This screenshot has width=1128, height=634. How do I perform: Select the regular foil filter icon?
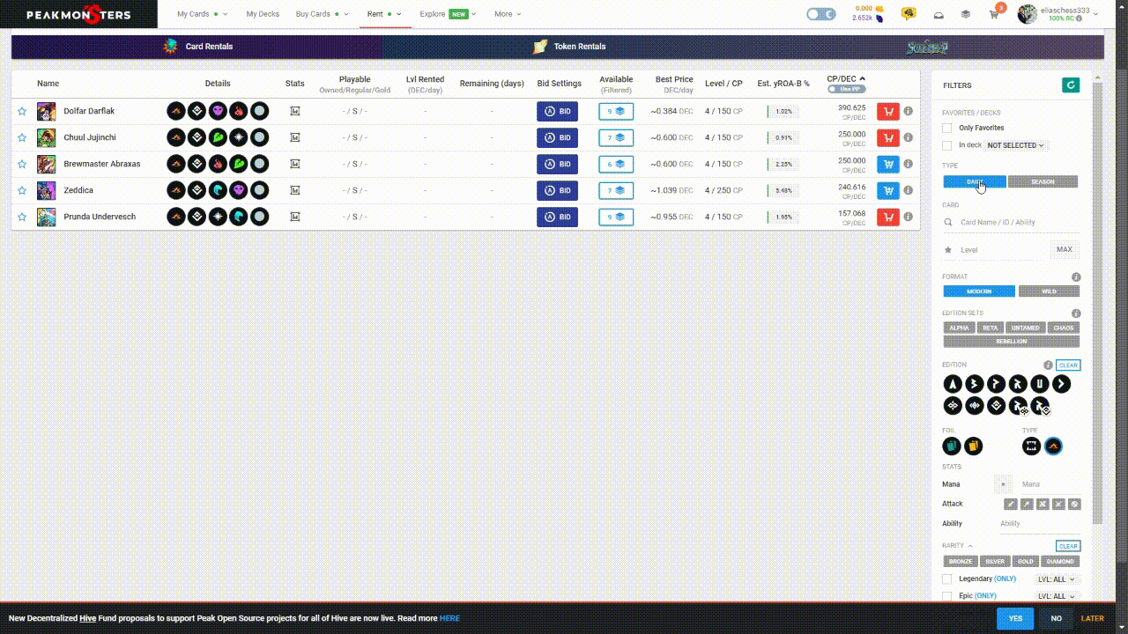(951, 446)
